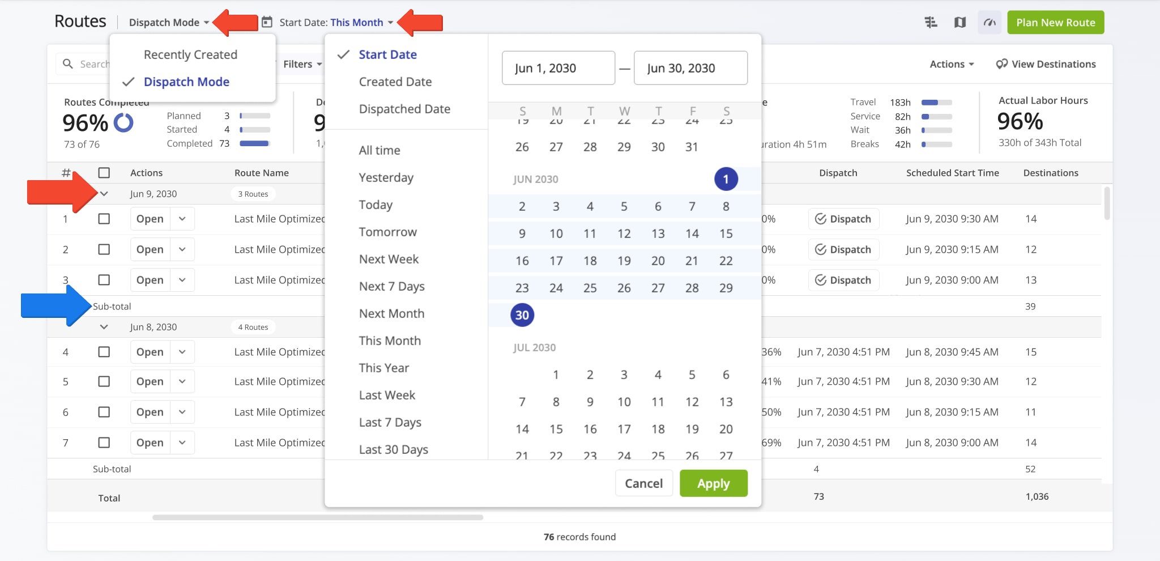Dispatch the route scheduled Jun 9 9:30 AM
The width and height of the screenshot is (1160, 561).
(x=843, y=219)
